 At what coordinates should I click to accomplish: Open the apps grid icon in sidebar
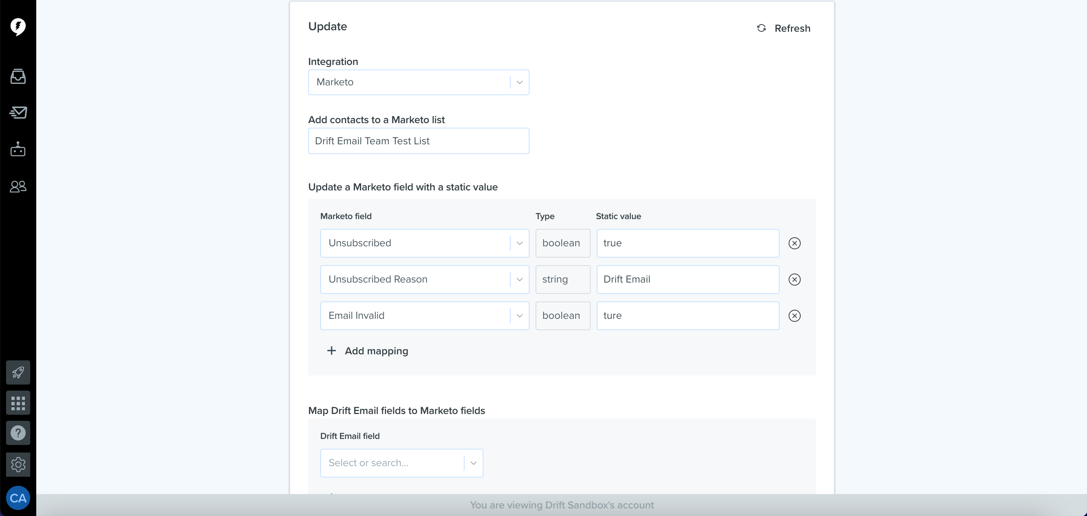click(18, 403)
